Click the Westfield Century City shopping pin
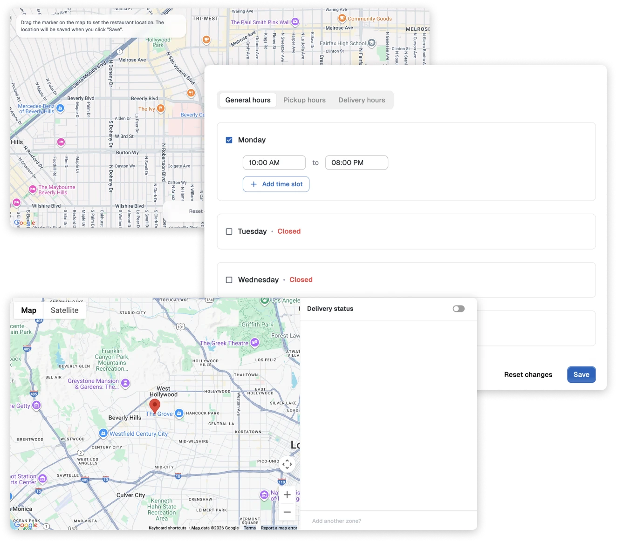The image size is (617, 542). (x=102, y=434)
